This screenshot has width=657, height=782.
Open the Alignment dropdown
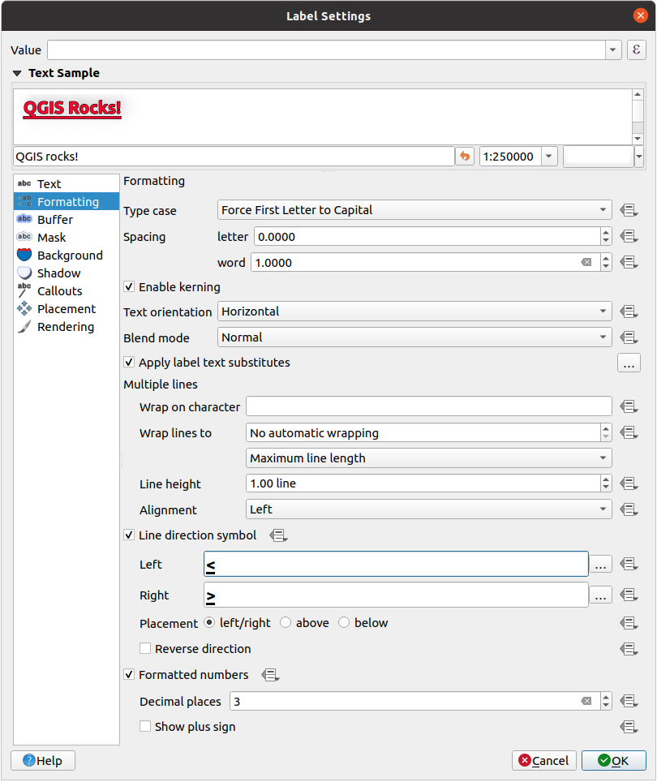[x=428, y=509]
